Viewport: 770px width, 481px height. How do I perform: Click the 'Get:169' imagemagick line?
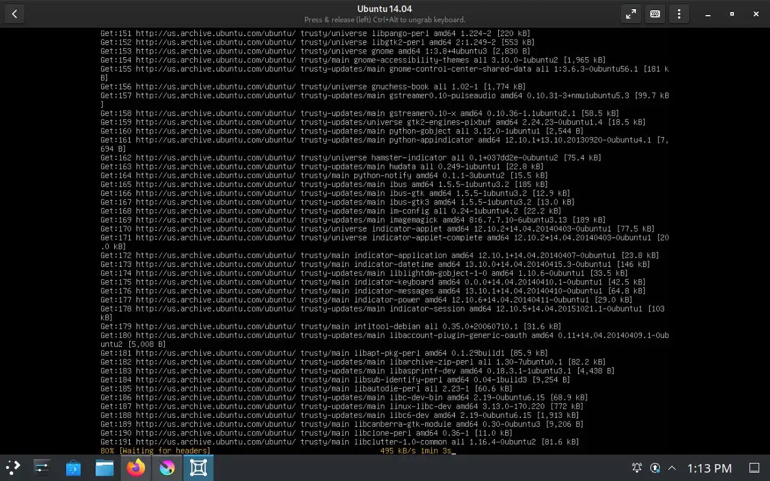(353, 220)
